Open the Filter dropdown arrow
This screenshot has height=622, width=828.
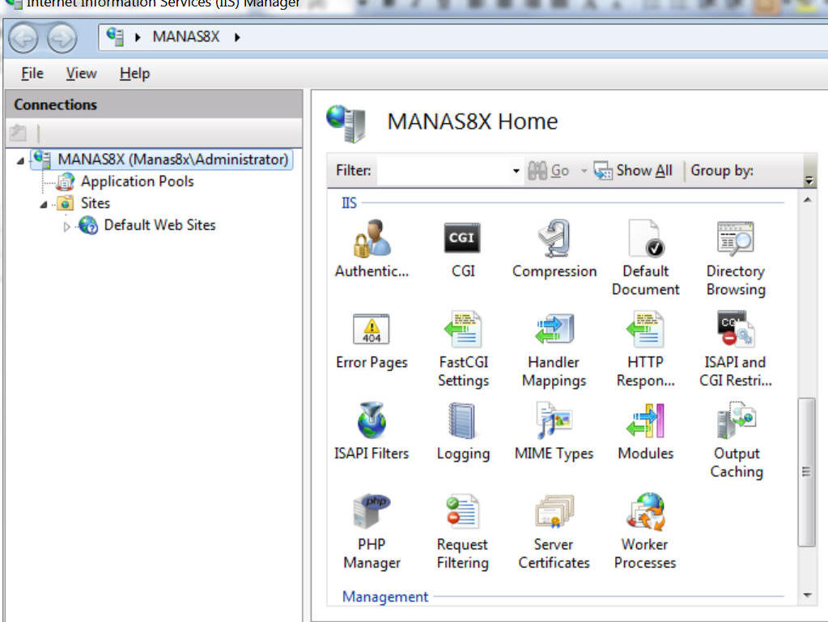[516, 171]
